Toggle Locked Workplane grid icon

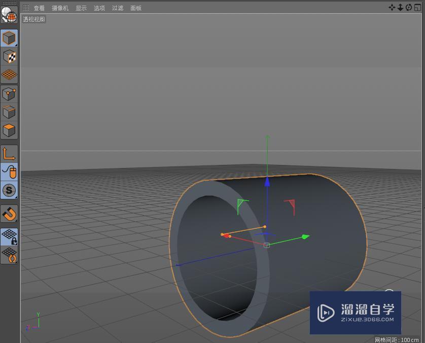(x=9, y=237)
